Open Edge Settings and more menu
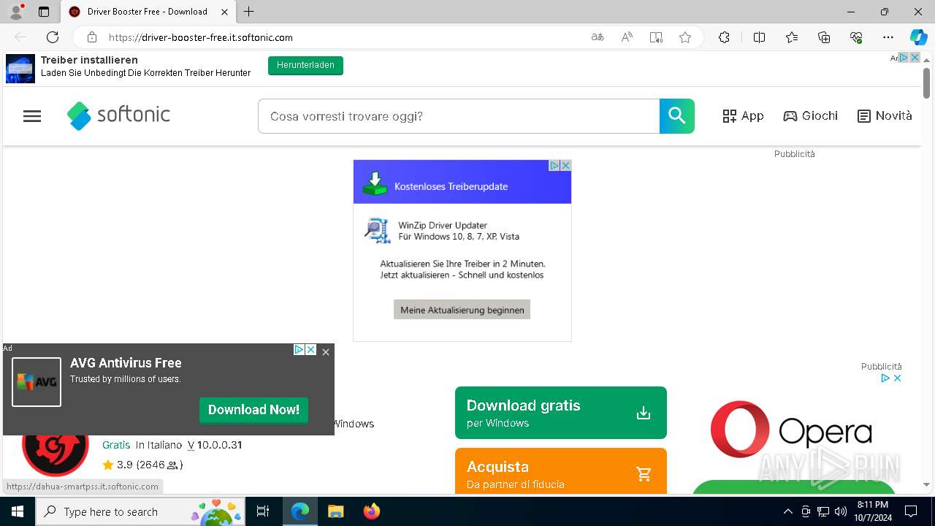The width and height of the screenshot is (935, 526). pos(888,37)
